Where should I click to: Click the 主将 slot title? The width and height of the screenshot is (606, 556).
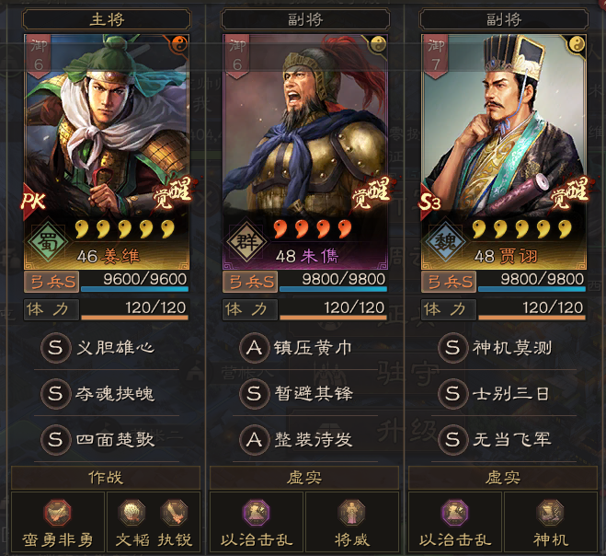[107, 19]
